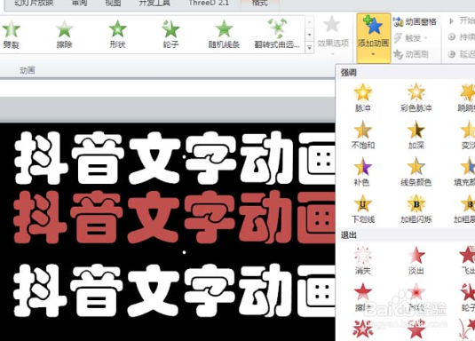Viewport: 475px width, 341px height.
Task: Choose the 下划线 emphasis effect
Action: 363,209
